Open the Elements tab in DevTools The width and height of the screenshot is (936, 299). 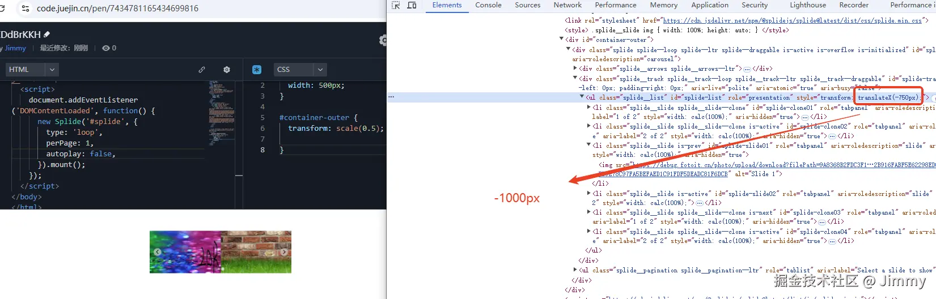click(447, 5)
